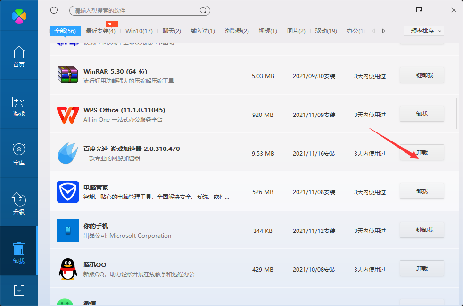
Task: Click 一键卸载 button for WinRAR
Action: (x=422, y=75)
